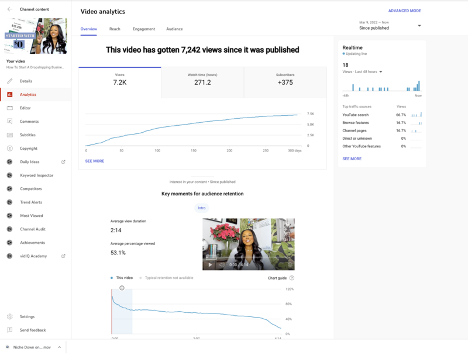Click the Average view duration 2:14 value
Screen dimensions: 468x355
116,230
